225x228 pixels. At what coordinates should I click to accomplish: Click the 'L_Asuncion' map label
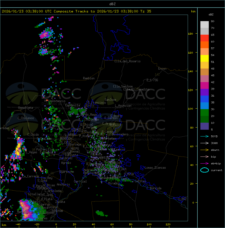point(123,106)
